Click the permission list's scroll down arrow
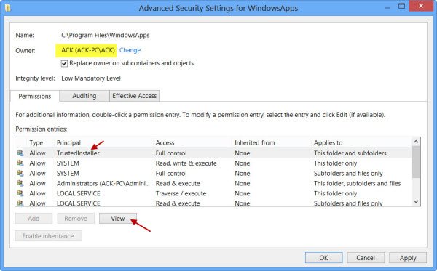This screenshot has height=271, width=437. point(416,201)
